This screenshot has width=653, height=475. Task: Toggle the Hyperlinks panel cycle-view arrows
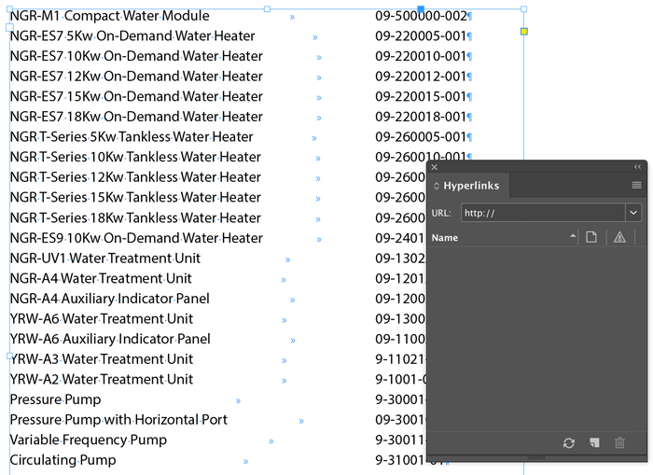(x=437, y=186)
